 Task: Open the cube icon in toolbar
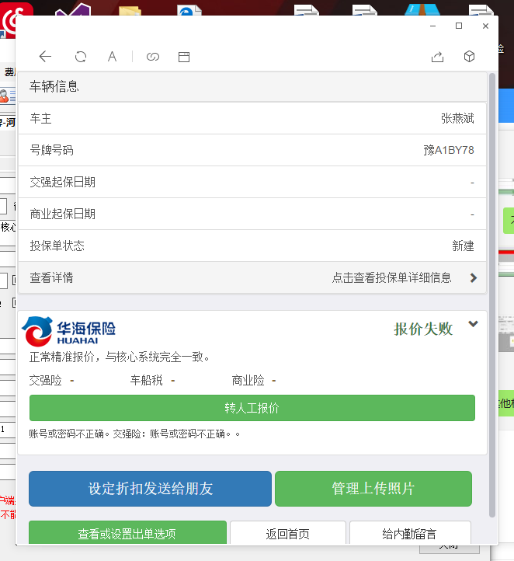469,57
